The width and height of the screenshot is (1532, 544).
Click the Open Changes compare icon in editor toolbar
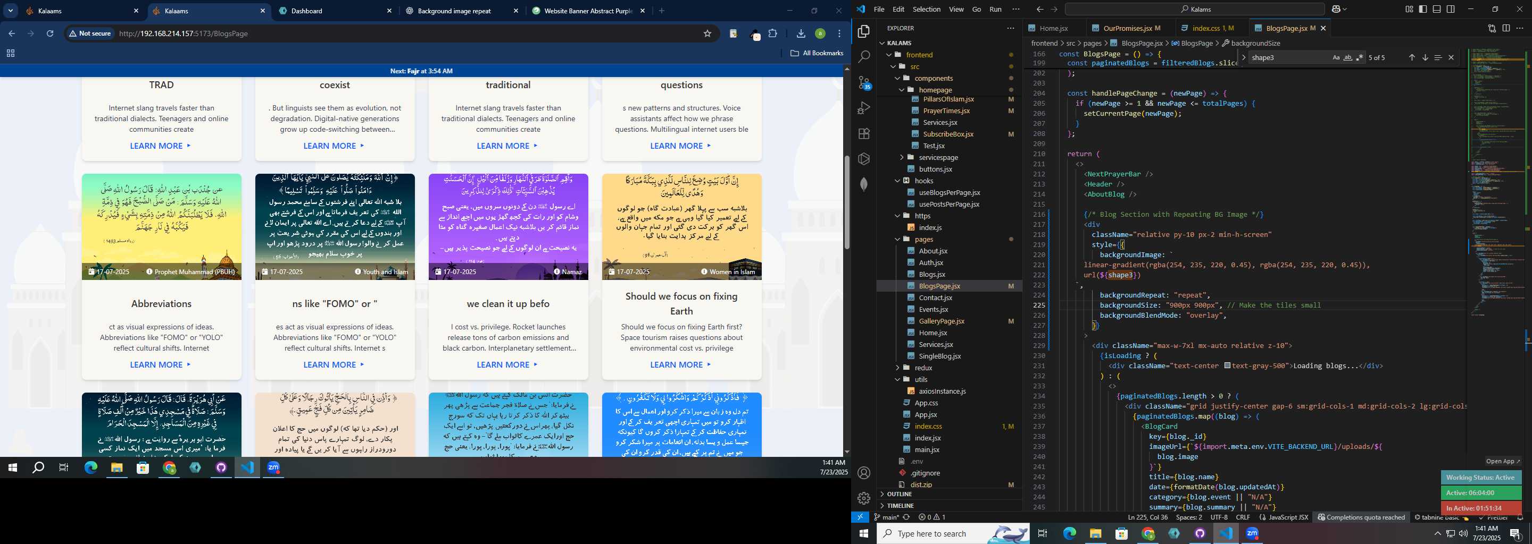pos(1492,28)
